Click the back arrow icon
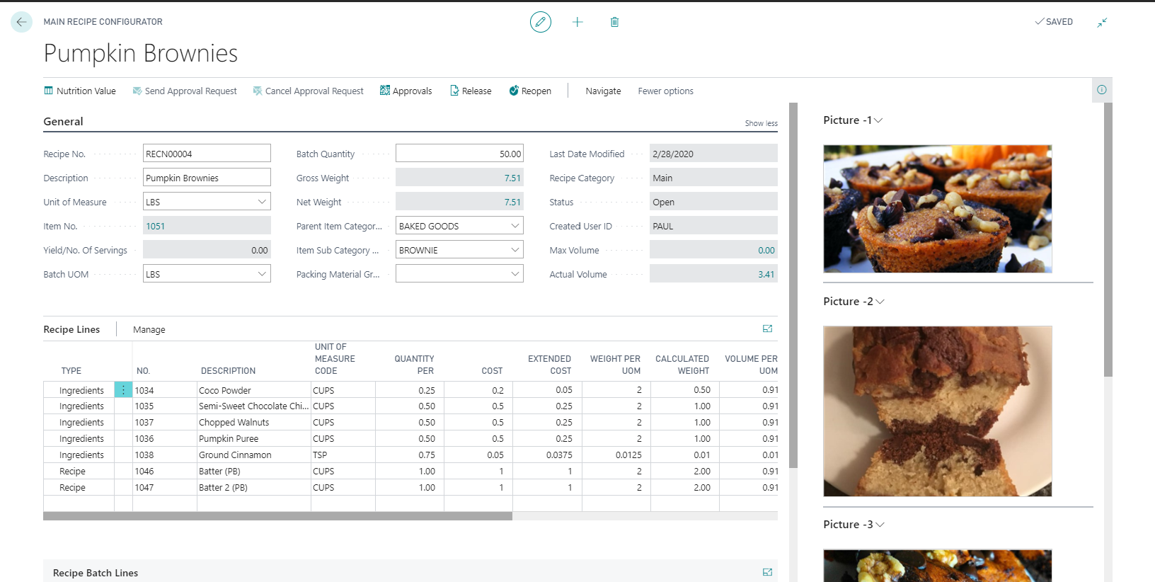Screen dimensions: 1155x582 21,22
